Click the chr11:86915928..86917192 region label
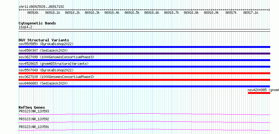Screen dimensions: 279x134 point(41,7)
